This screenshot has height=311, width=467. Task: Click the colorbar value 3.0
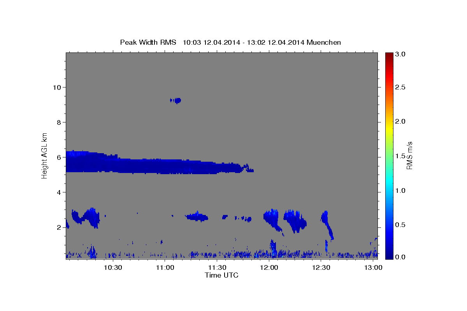click(x=401, y=54)
